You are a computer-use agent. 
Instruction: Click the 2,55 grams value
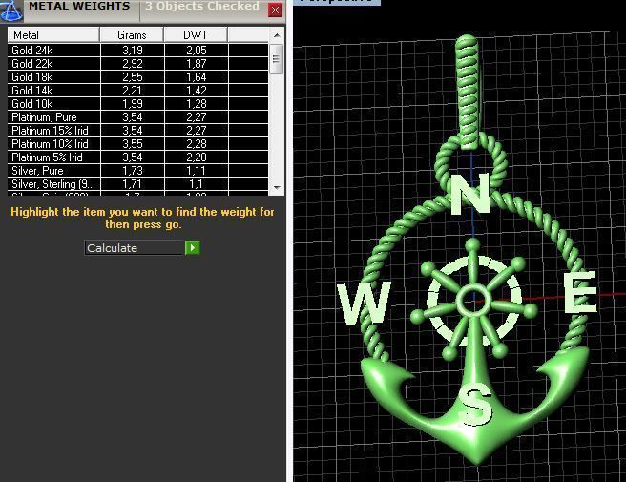tap(132, 77)
